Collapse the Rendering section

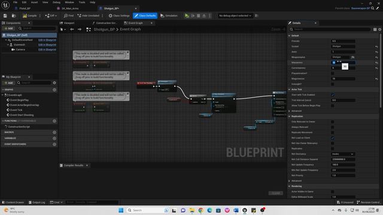point(290,186)
